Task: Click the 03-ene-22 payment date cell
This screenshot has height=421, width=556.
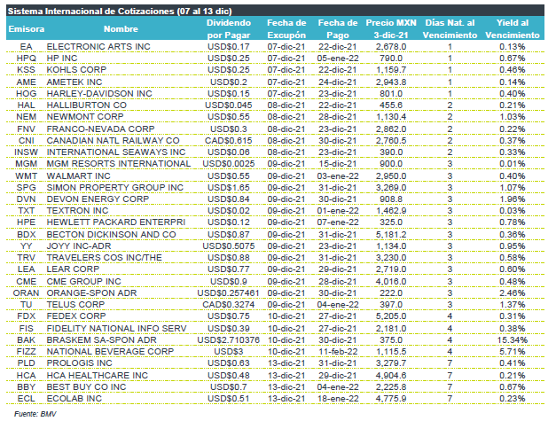Action: pos(338,176)
